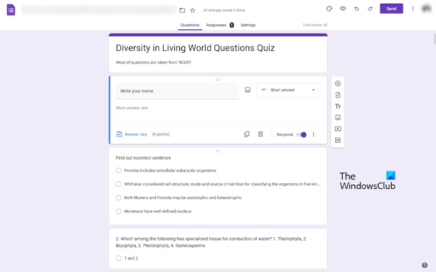Click the '(0 points)' label

point(161,134)
